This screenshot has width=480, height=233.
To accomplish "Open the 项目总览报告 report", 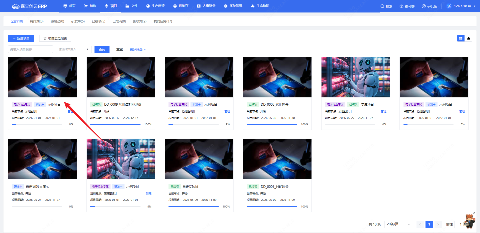I will click(55, 38).
